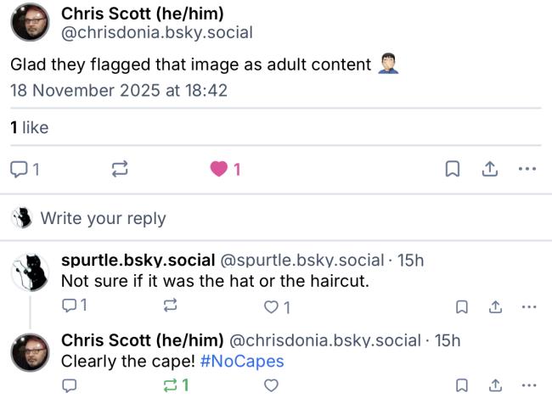Open spurtle.bsky.social profile name link
552x404 pixels.
(138, 261)
